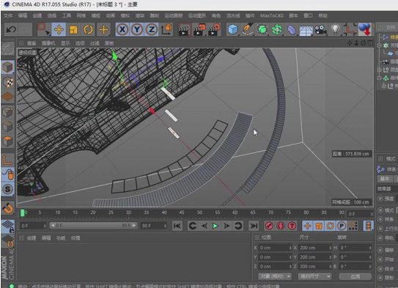
Task: Toggle Z axis lock
Action: pyautogui.click(x=152, y=29)
